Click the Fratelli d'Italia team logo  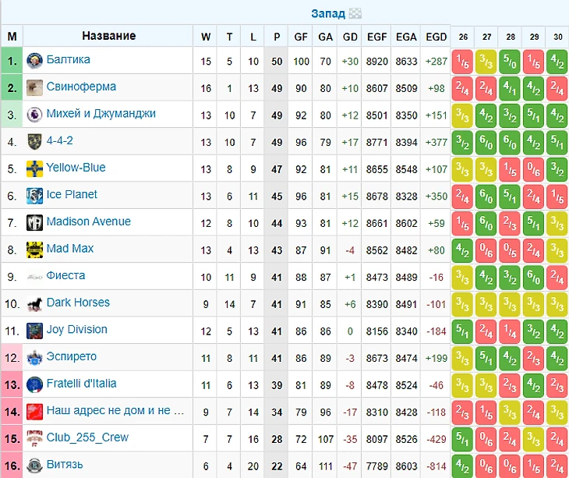coord(34,384)
